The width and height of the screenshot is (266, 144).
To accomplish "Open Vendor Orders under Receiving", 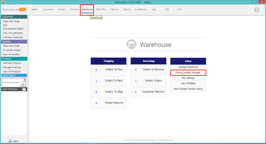I will click(x=153, y=81).
